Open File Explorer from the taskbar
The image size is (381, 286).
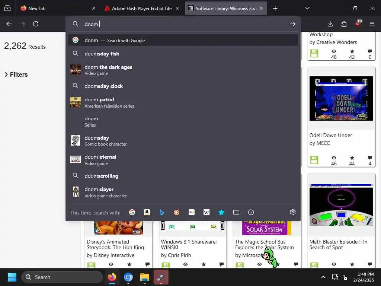coord(145,277)
